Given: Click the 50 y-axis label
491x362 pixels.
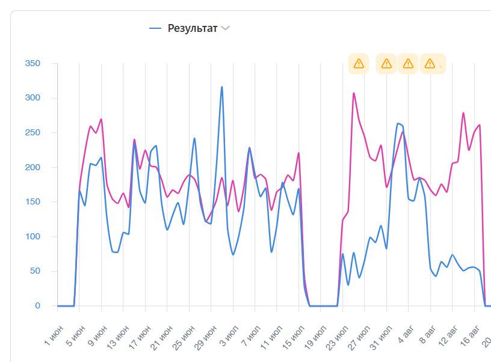Looking at the screenshot, I should coord(35,271).
